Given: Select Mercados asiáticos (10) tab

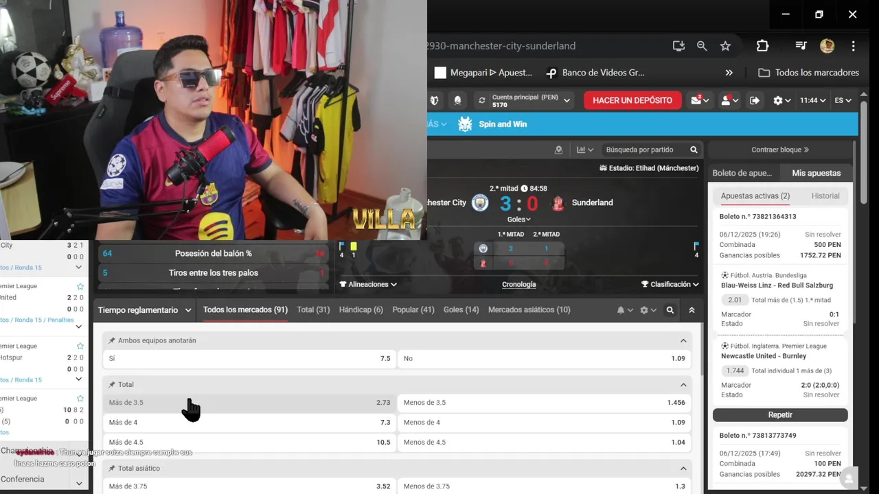Looking at the screenshot, I should pyautogui.click(x=529, y=310).
